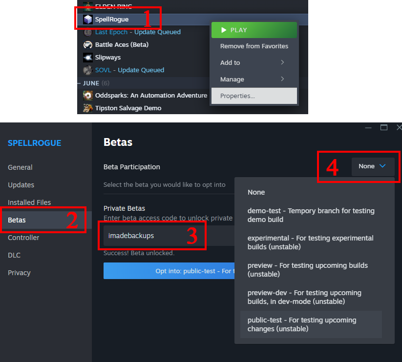Viewport: 402px width, 362px height.
Task: Select Last Epoch - Update Queued
Action: [138, 32]
